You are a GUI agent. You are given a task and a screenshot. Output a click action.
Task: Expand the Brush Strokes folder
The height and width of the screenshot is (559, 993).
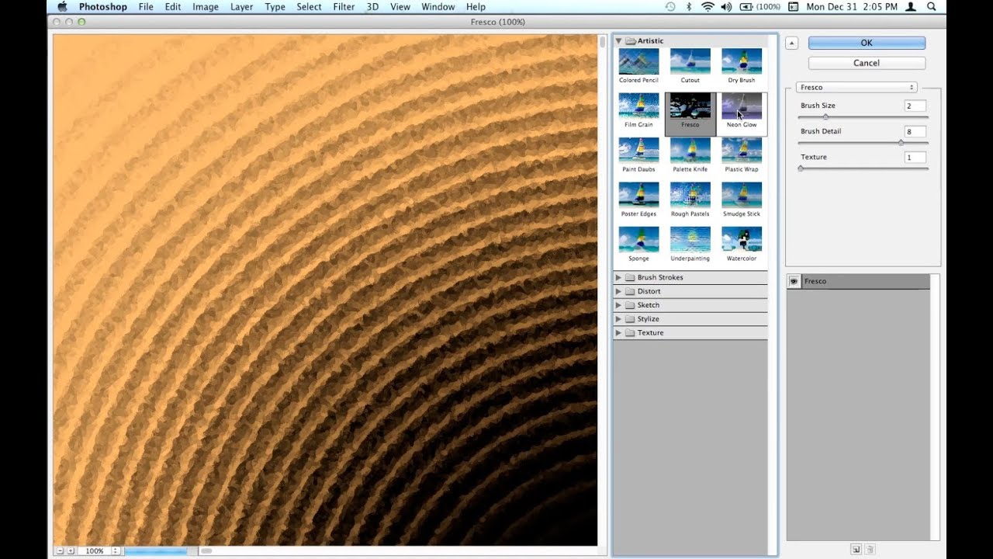[x=618, y=277]
